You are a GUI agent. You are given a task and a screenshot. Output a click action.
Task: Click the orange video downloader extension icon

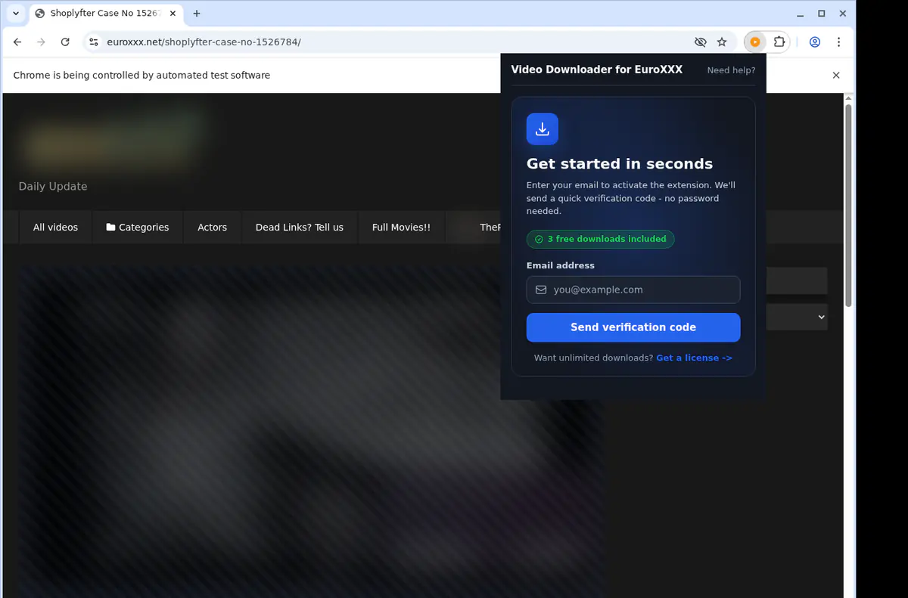(754, 42)
